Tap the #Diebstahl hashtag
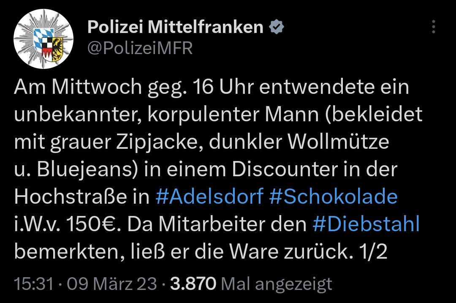 pos(366,224)
